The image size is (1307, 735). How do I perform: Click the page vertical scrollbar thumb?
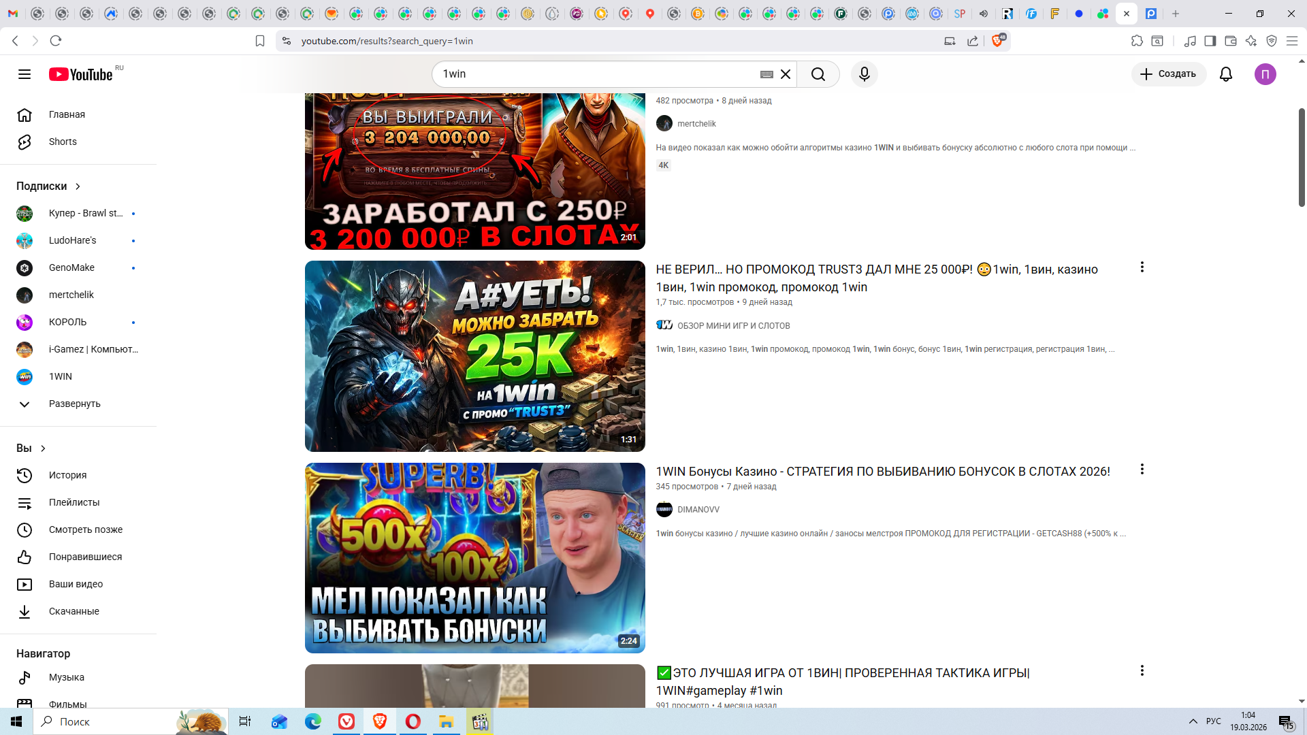coord(1301,157)
